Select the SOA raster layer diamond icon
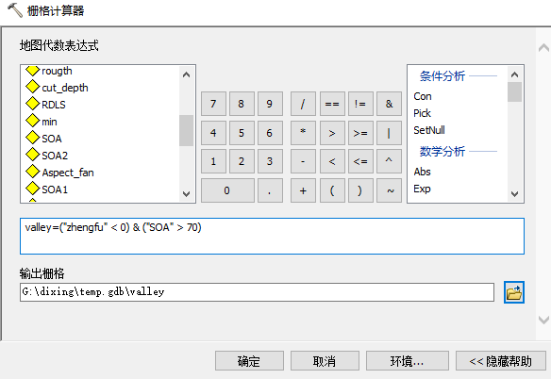551x379 pixels. tap(33, 138)
